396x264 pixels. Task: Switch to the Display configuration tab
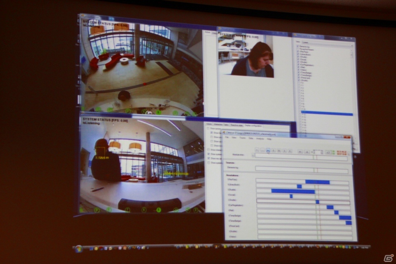click(x=253, y=125)
